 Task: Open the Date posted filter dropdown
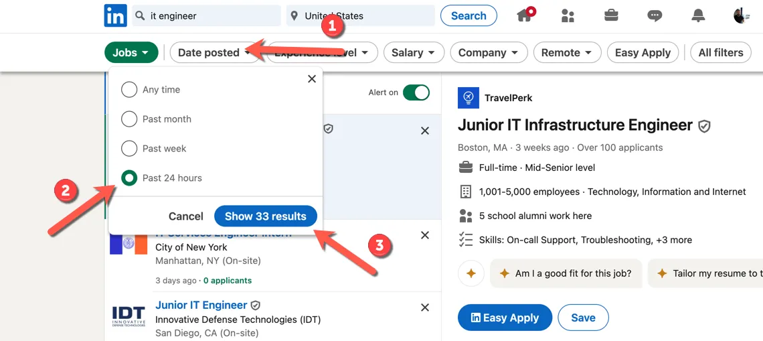[214, 53]
